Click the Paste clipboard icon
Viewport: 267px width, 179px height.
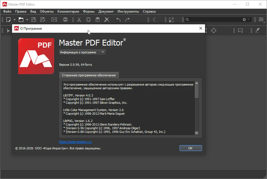point(98,20)
